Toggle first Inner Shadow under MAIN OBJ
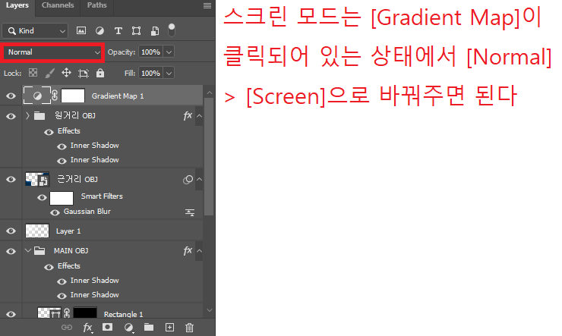Viewport: 562px width, 336px height. [62, 281]
